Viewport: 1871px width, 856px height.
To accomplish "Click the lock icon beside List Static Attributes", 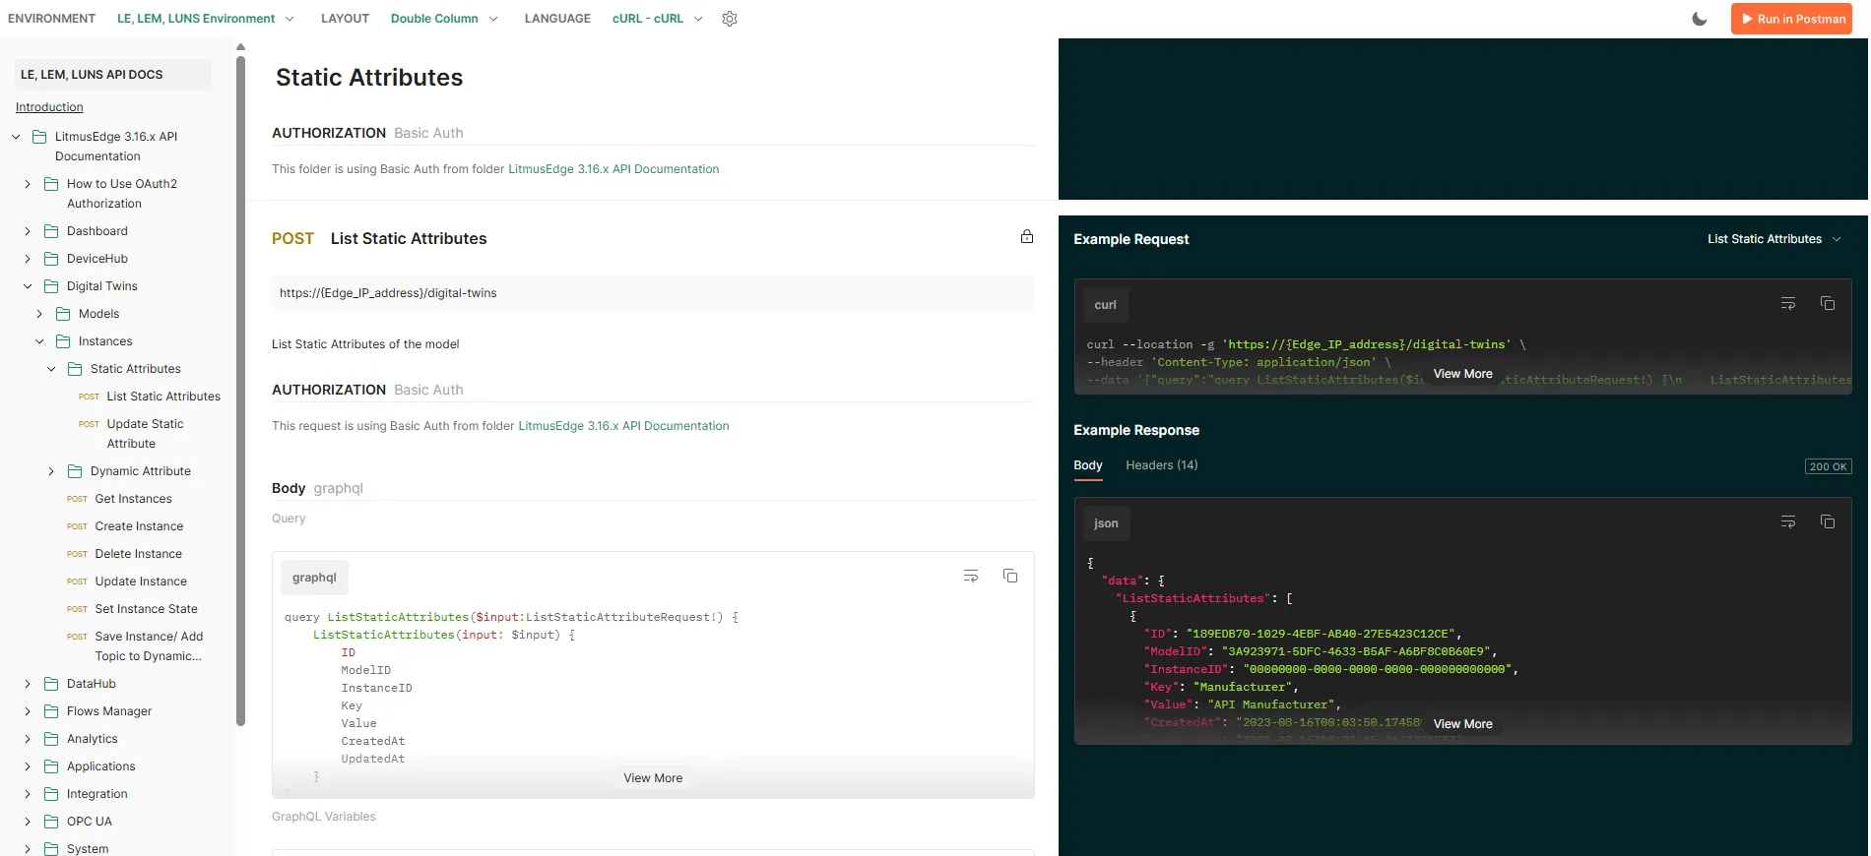I will tap(1027, 236).
